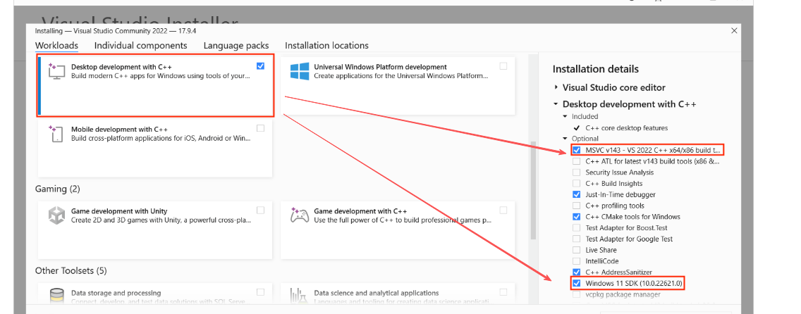
Task: Click the Game development with C++ gamepad icon
Action: point(300,215)
